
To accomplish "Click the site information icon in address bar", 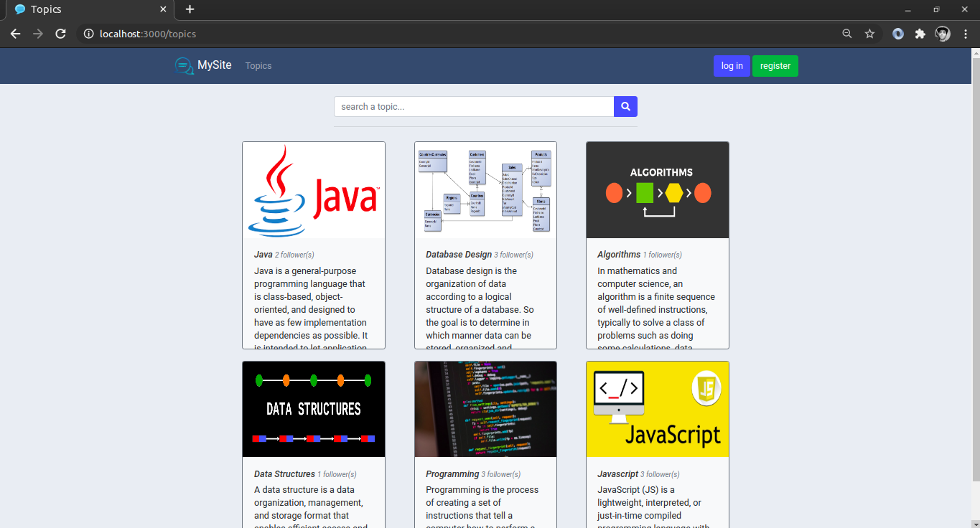I will tap(88, 34).
